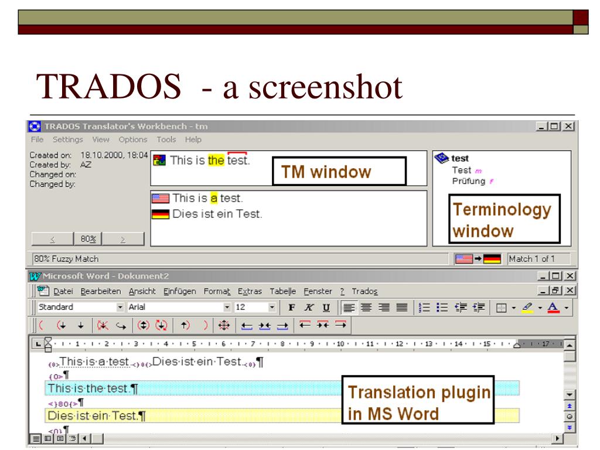Click the Set/Close up-arrow bracket icon
The width and height of the screenshot is (600, 450).
tap(185, 326)
